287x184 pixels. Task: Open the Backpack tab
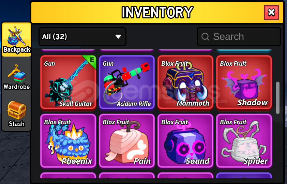point(17,40)
